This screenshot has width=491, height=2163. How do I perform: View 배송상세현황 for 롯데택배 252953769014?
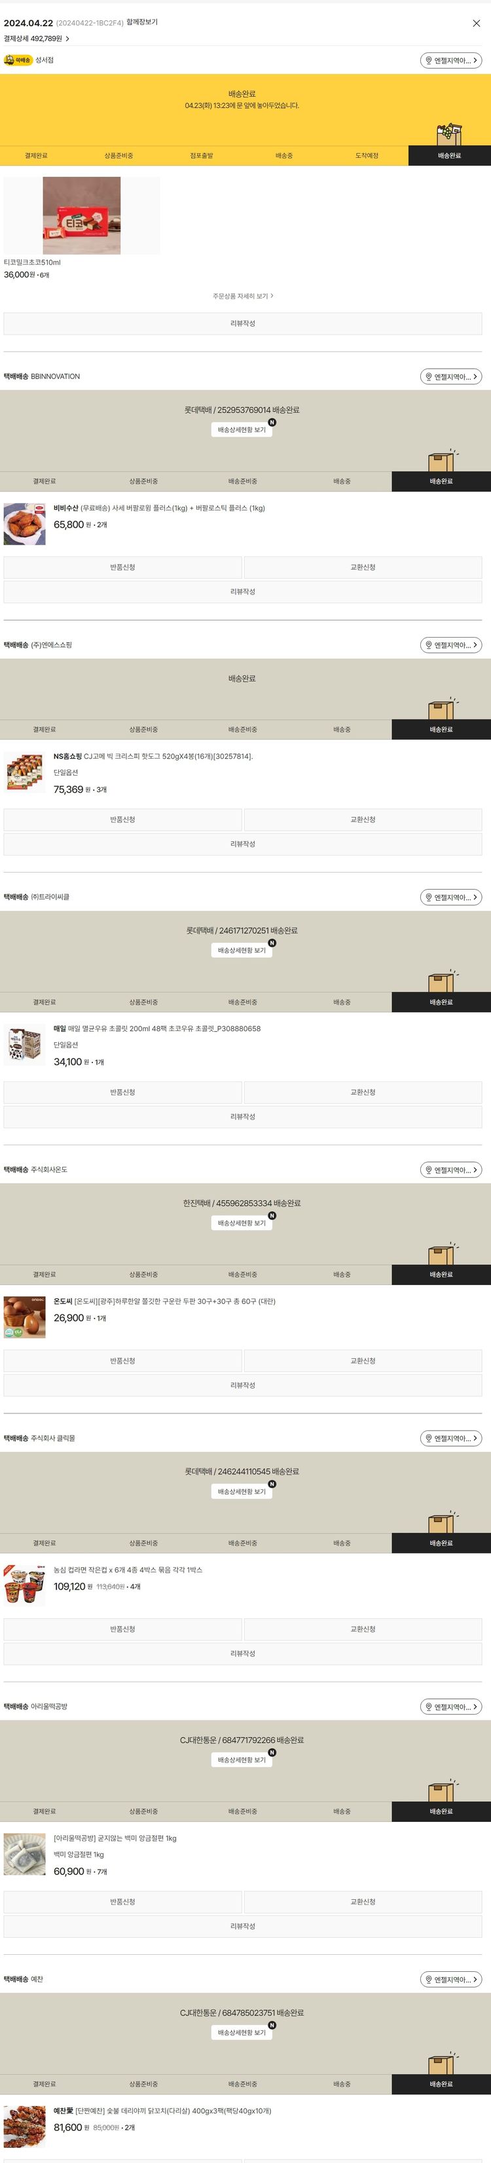pyautogui.click(x=242, y=430)
